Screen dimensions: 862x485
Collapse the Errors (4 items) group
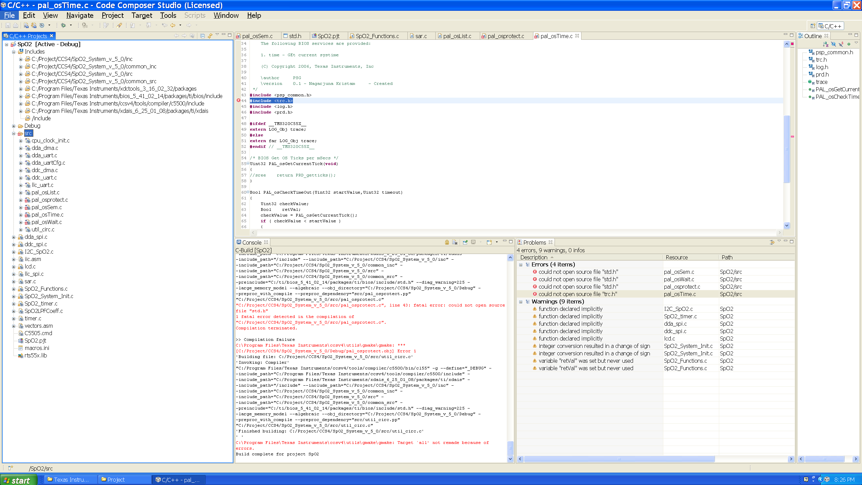click(x=521, y=265)
